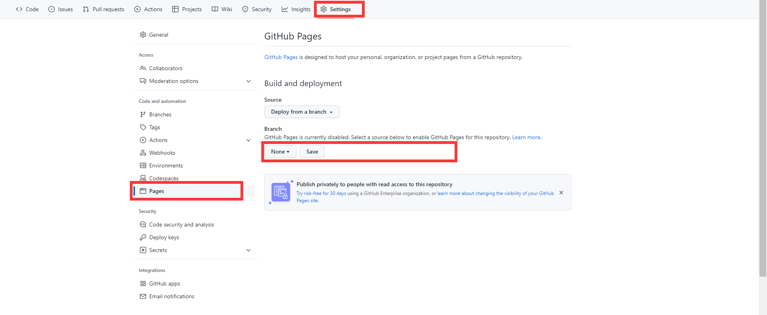Click the Collaborators people icon
Image resolution: width=767 pixels, height=315 pixels.
[x=143, y=68]
